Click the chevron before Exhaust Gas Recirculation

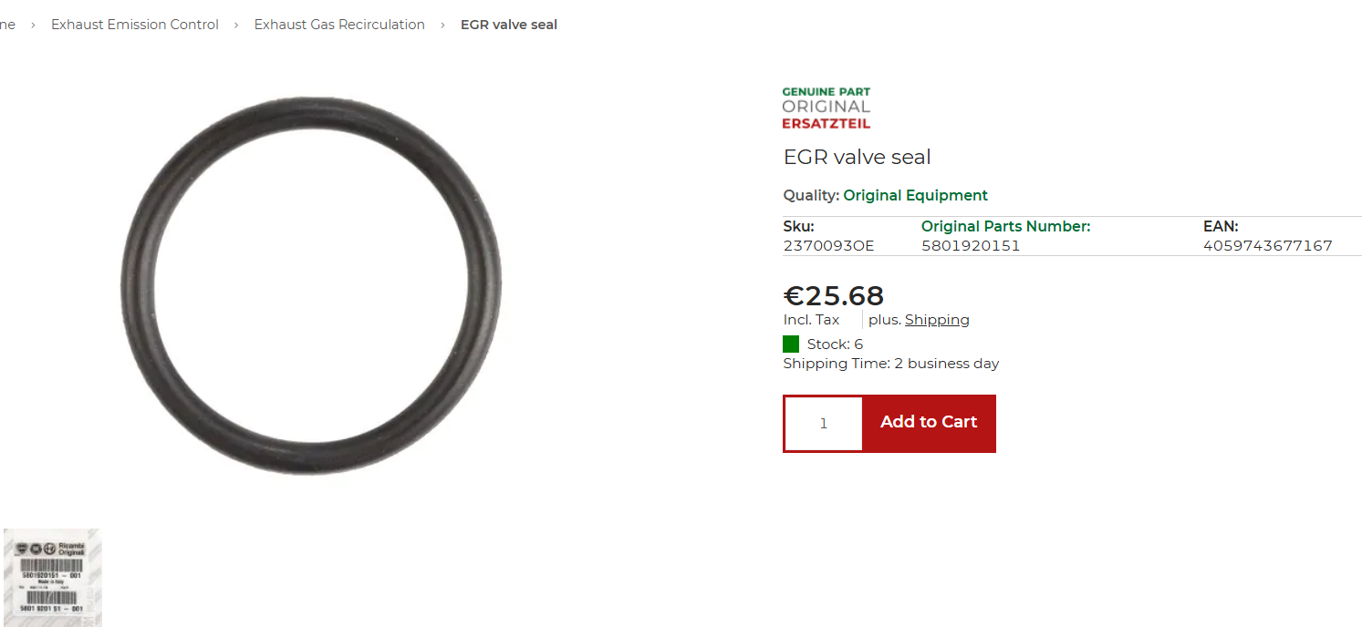(x=237, y=25)
